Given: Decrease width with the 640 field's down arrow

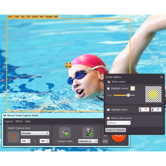Looking at the screenshot, I should coord(29,142).
